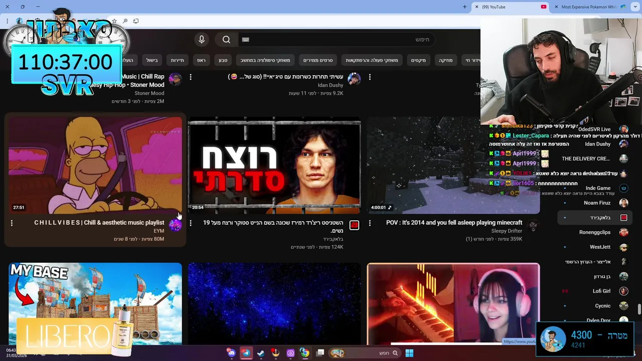642x361 pixels.
Task: Open Chrome zoom magnifier icon
Action: (x=125, y=21)
